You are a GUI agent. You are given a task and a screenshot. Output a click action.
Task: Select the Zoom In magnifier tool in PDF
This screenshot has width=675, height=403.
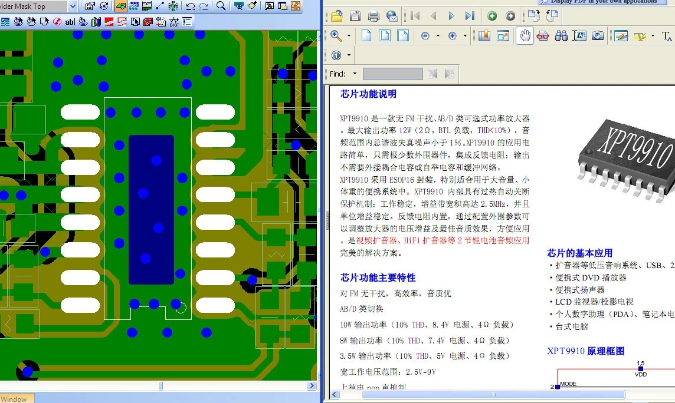(336, 36)
